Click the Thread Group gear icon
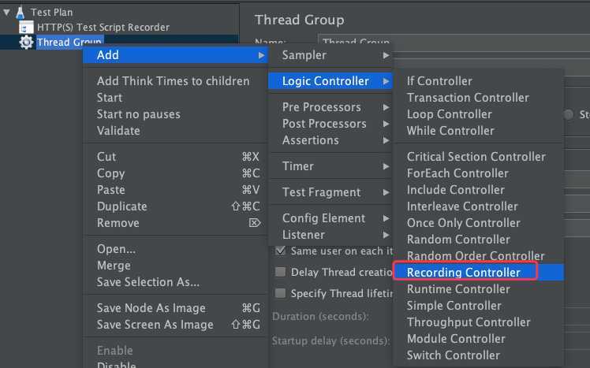 [x=26, y=42]
